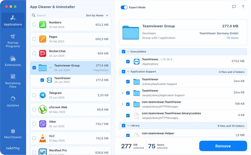
Task: Click 'TeamViewer Germany GmbH' developer text
Action: pyautogui.click(x=219, y=33)
